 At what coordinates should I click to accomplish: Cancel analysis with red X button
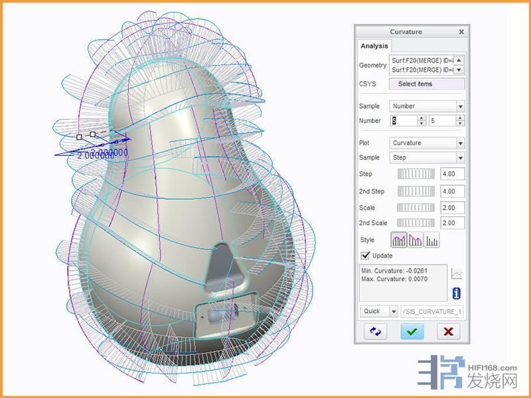pos(448,332)
